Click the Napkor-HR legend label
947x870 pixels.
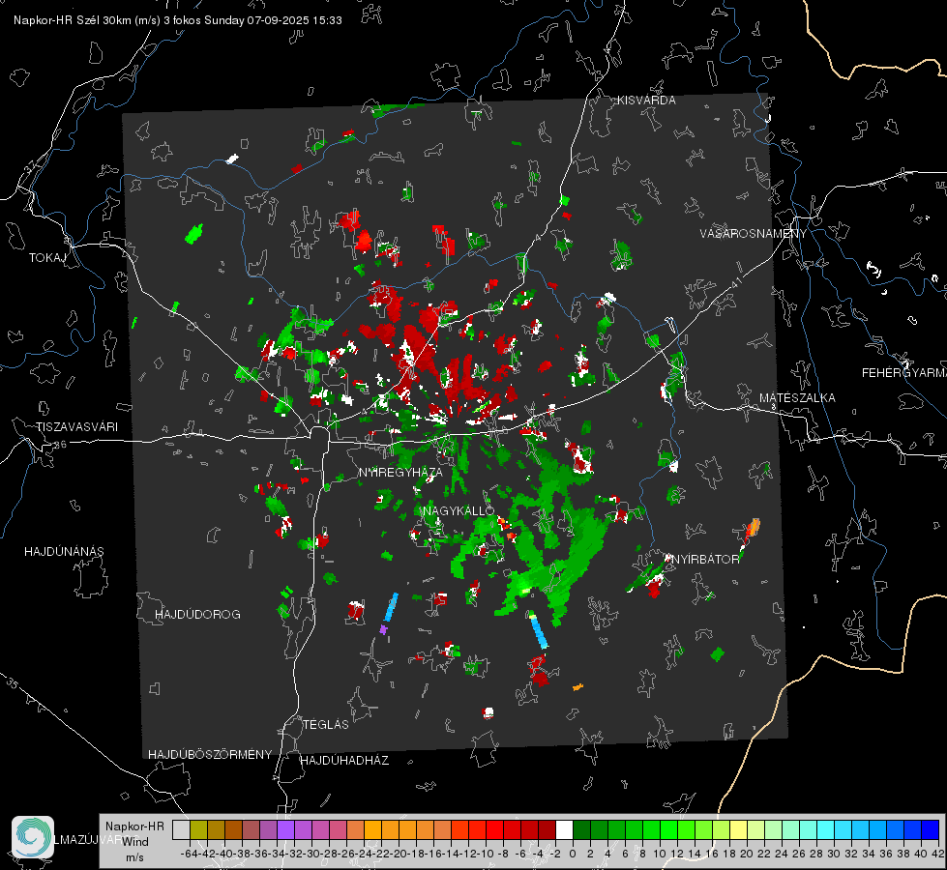tap(134, 826)
